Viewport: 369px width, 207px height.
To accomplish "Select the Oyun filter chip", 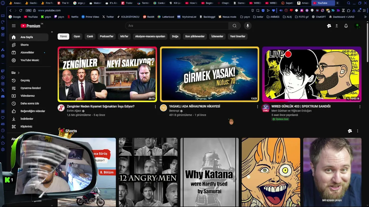I will tap(77, 36).
